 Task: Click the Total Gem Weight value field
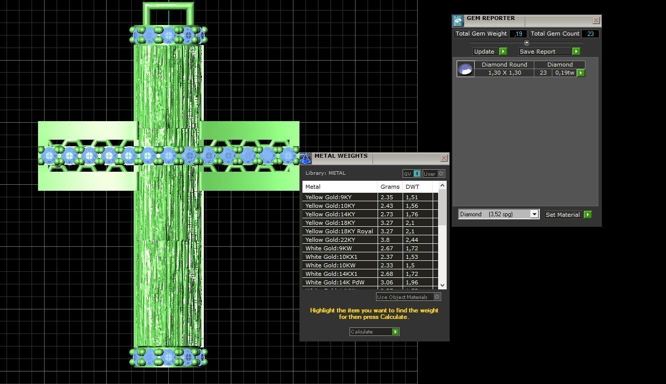click(x=518, y=34)
